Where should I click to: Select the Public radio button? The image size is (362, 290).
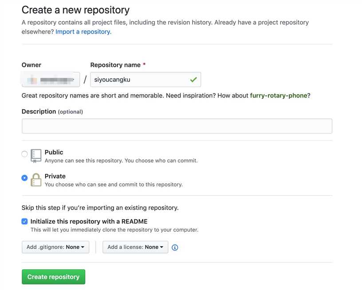coord(24,154)
